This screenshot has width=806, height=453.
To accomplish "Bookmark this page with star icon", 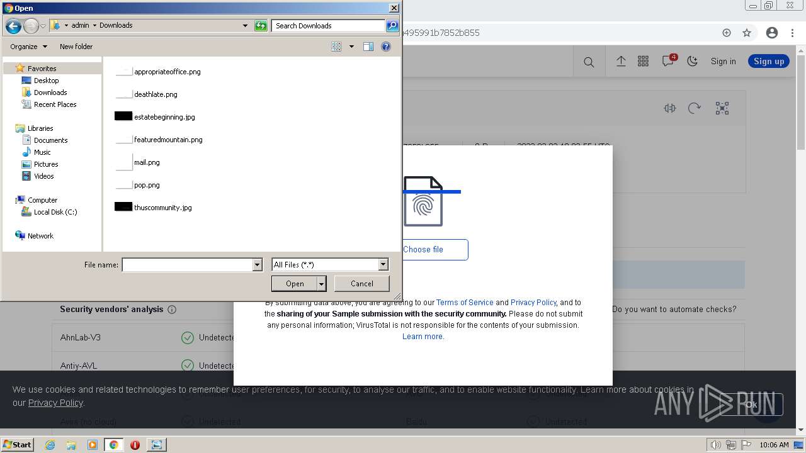I will pyautogui.click(x=747, y=33).
